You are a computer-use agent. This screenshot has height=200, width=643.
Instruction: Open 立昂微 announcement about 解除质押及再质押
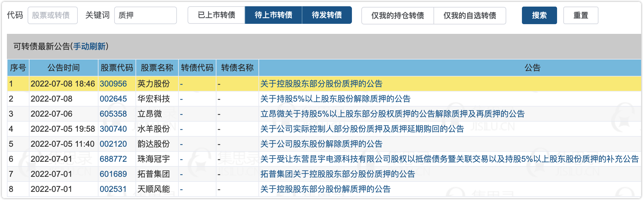pyautogui.click(x=392, y=114)
